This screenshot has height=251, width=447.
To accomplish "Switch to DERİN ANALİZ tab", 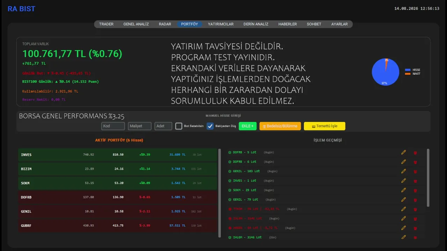I will click(x=256, y=24).
